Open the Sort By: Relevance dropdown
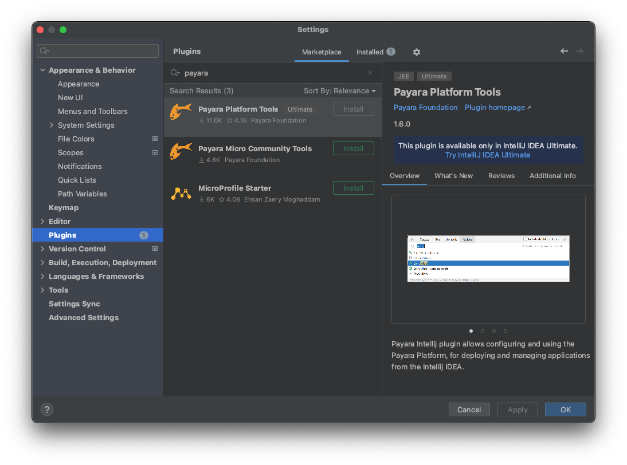Screen dimensions: 627x465 (x=339, y=90)
